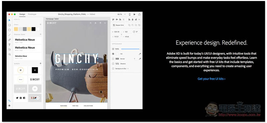Viewport: 267px width, 123px height.
Task: Select the Rectangle tool
Action: 10,25
